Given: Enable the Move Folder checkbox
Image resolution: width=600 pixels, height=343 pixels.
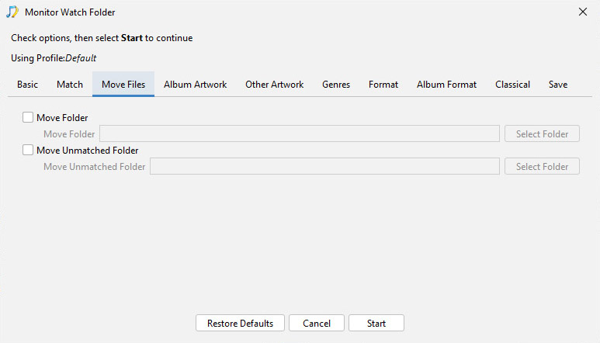Looking at the screenshot, I should tap(27, 117).
